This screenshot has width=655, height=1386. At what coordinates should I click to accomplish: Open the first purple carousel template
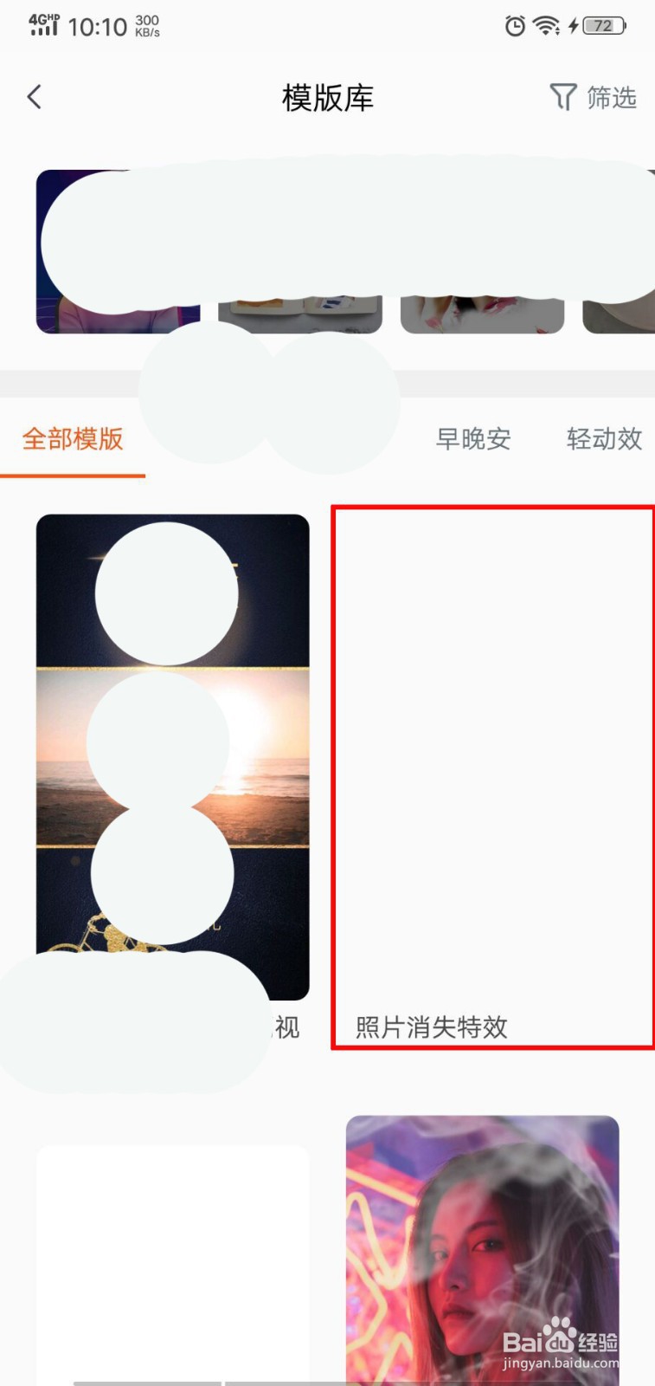119,251
